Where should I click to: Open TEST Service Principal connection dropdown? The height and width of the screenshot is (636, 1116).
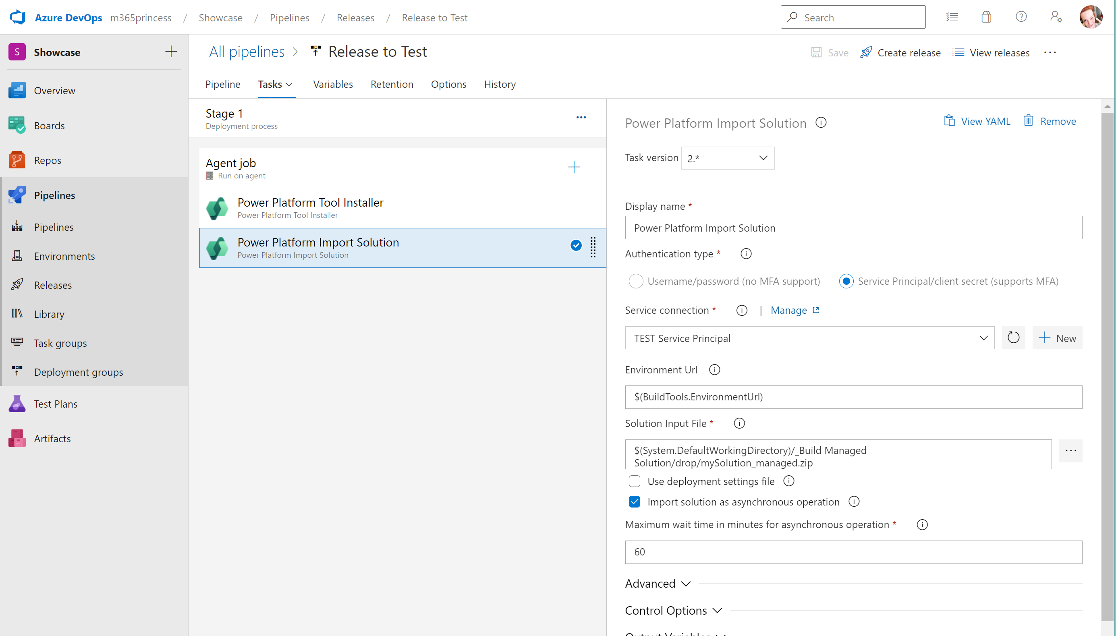point(809,338)
